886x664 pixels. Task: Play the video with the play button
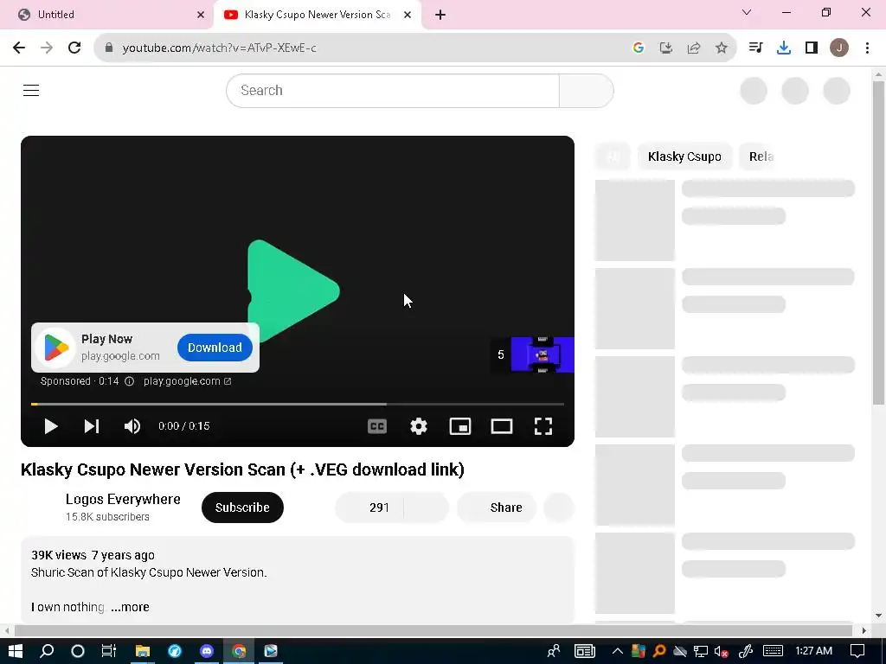point(51,426)
